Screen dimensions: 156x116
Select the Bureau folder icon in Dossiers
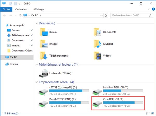(x=44, y=32)
